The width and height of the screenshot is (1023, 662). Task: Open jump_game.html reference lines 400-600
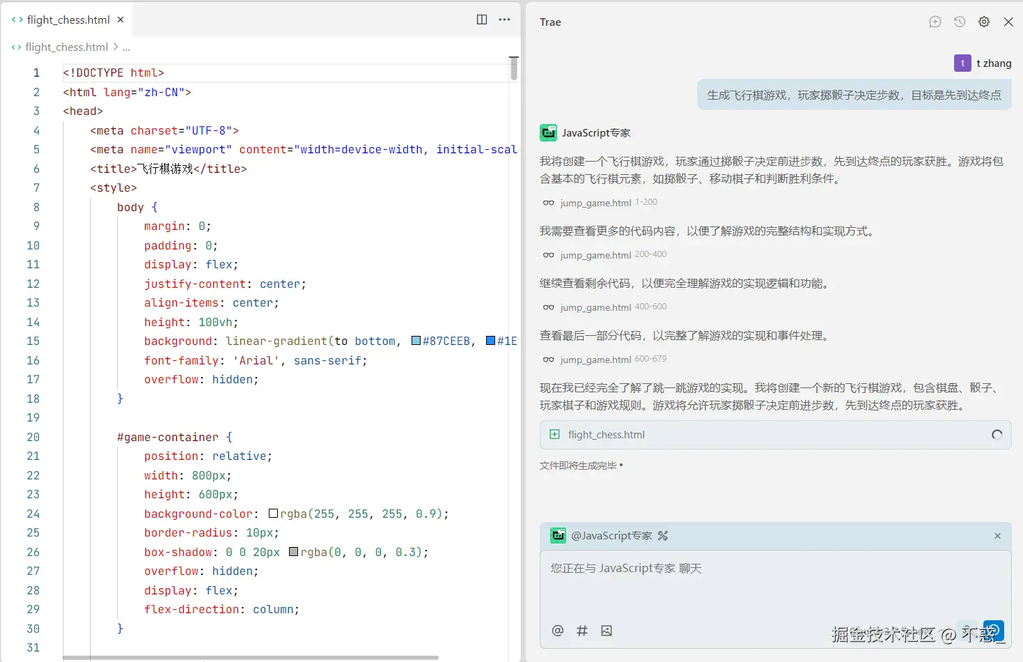604,307
